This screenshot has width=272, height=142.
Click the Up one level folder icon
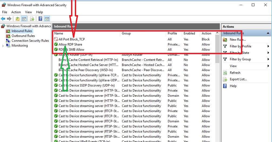coord(17,19)
